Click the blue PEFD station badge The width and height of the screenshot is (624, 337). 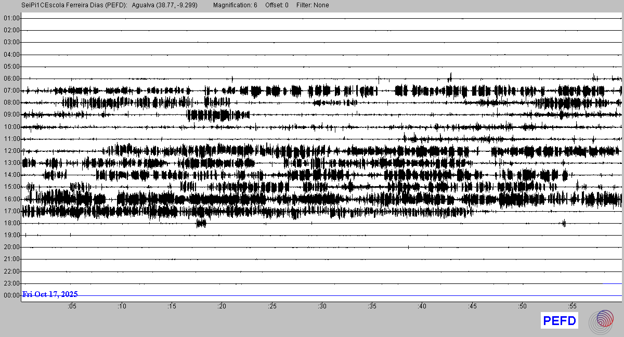560,321
